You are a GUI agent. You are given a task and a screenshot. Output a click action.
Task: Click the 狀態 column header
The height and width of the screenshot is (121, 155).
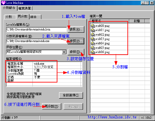pyautogui.click(x=137, y=21)
